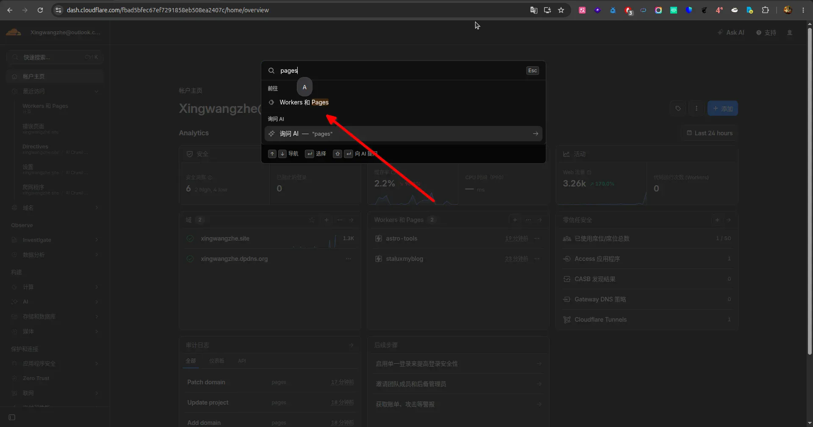Open the user account icon in header
This screenshot has height=427, width=813.
(790, 33)
